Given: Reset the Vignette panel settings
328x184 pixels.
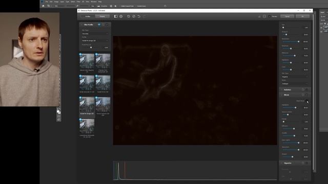Looking at the screenshot, I should tap(303, 163).
